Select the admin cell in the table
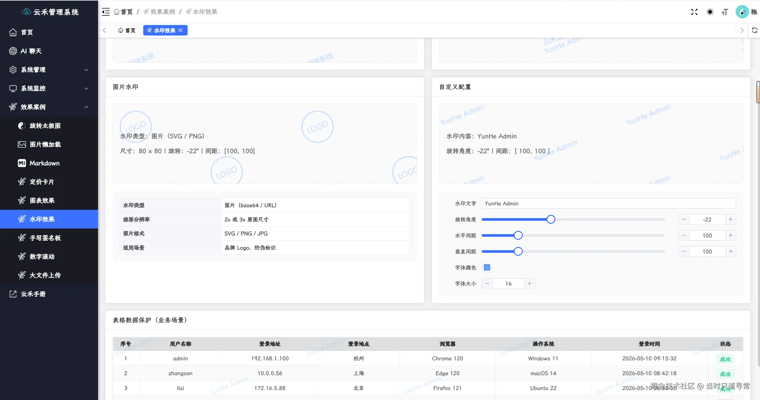This screenshot has width=760, height=400. pos(181,358)
